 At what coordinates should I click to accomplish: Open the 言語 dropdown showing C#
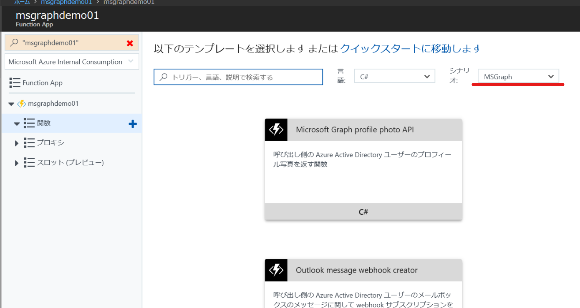click(x=394, y=76)
